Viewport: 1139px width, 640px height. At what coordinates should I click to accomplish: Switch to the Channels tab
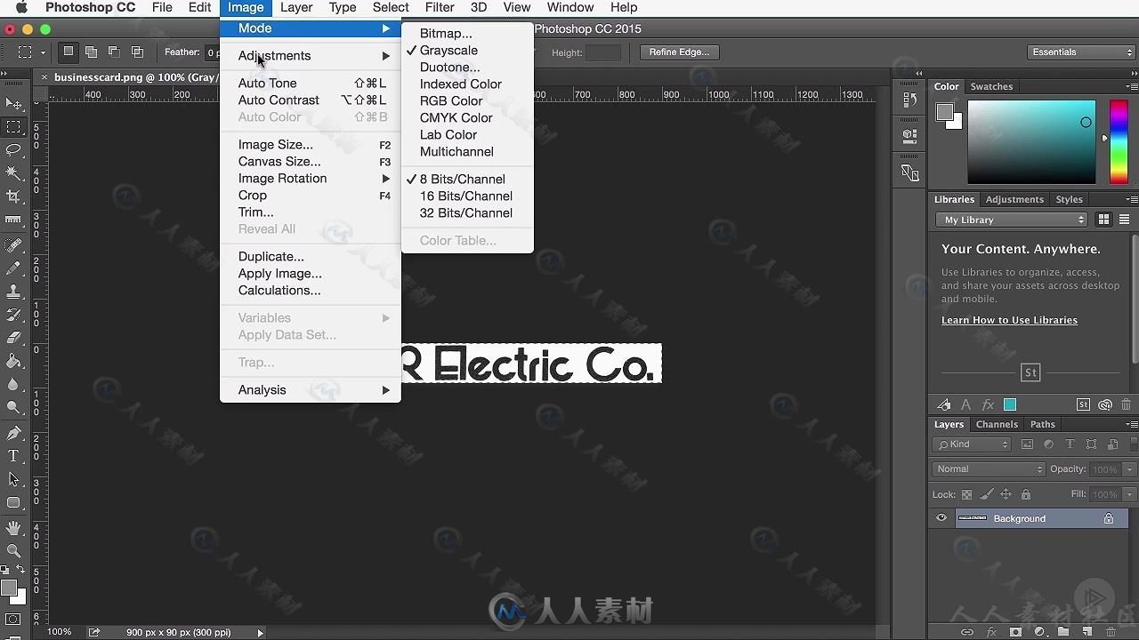[x=997, y=425]
